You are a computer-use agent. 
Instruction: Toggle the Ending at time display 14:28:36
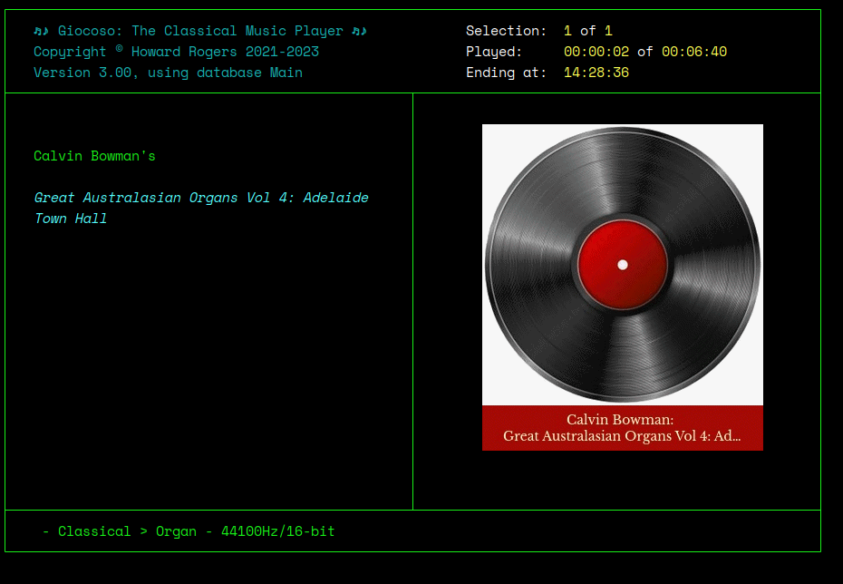point(596,73)
